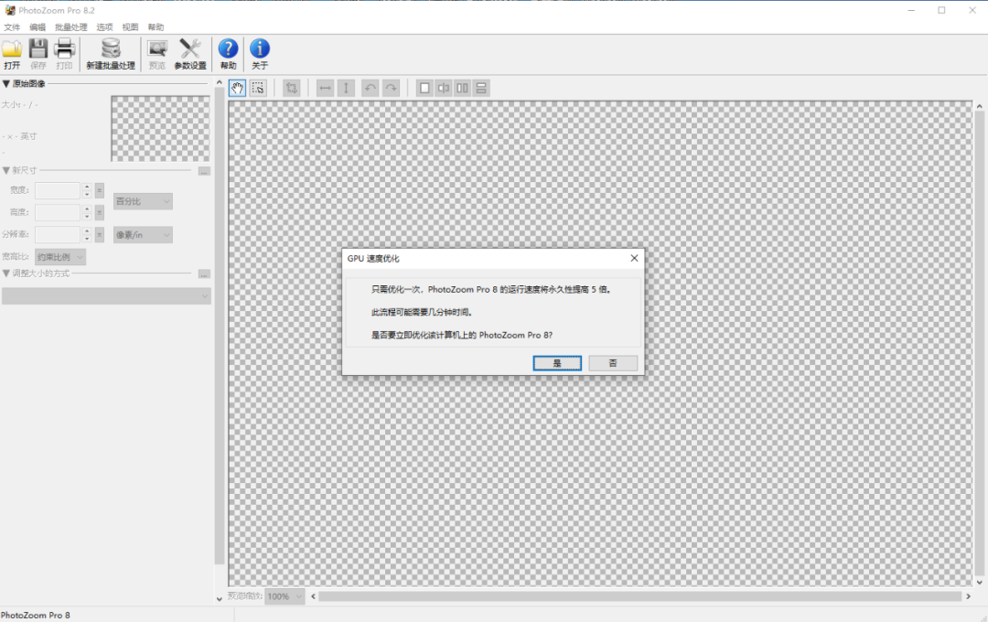This screenshot has height=622, width=988.
Task: Close the GPU 速度优化 dialog
Action: pos(635,258)
